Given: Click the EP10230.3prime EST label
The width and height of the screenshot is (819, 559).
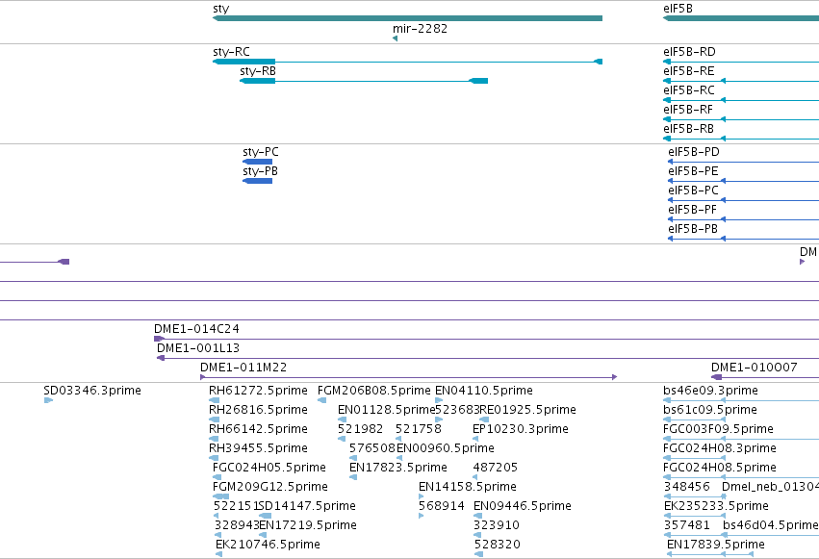Looking at the screenshot, I should [521, 429].
